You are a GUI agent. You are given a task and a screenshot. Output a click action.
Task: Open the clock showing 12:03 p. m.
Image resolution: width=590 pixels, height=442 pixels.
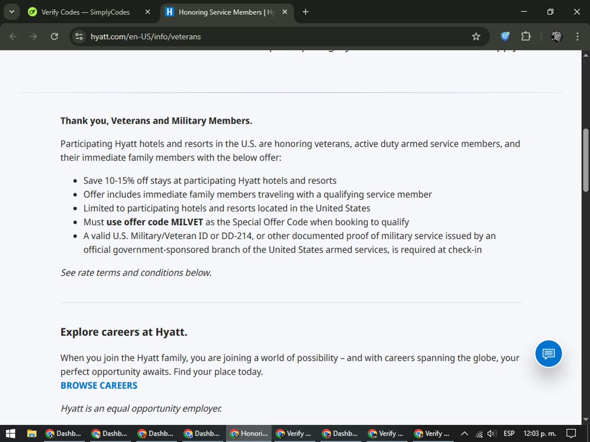(540, 433)
